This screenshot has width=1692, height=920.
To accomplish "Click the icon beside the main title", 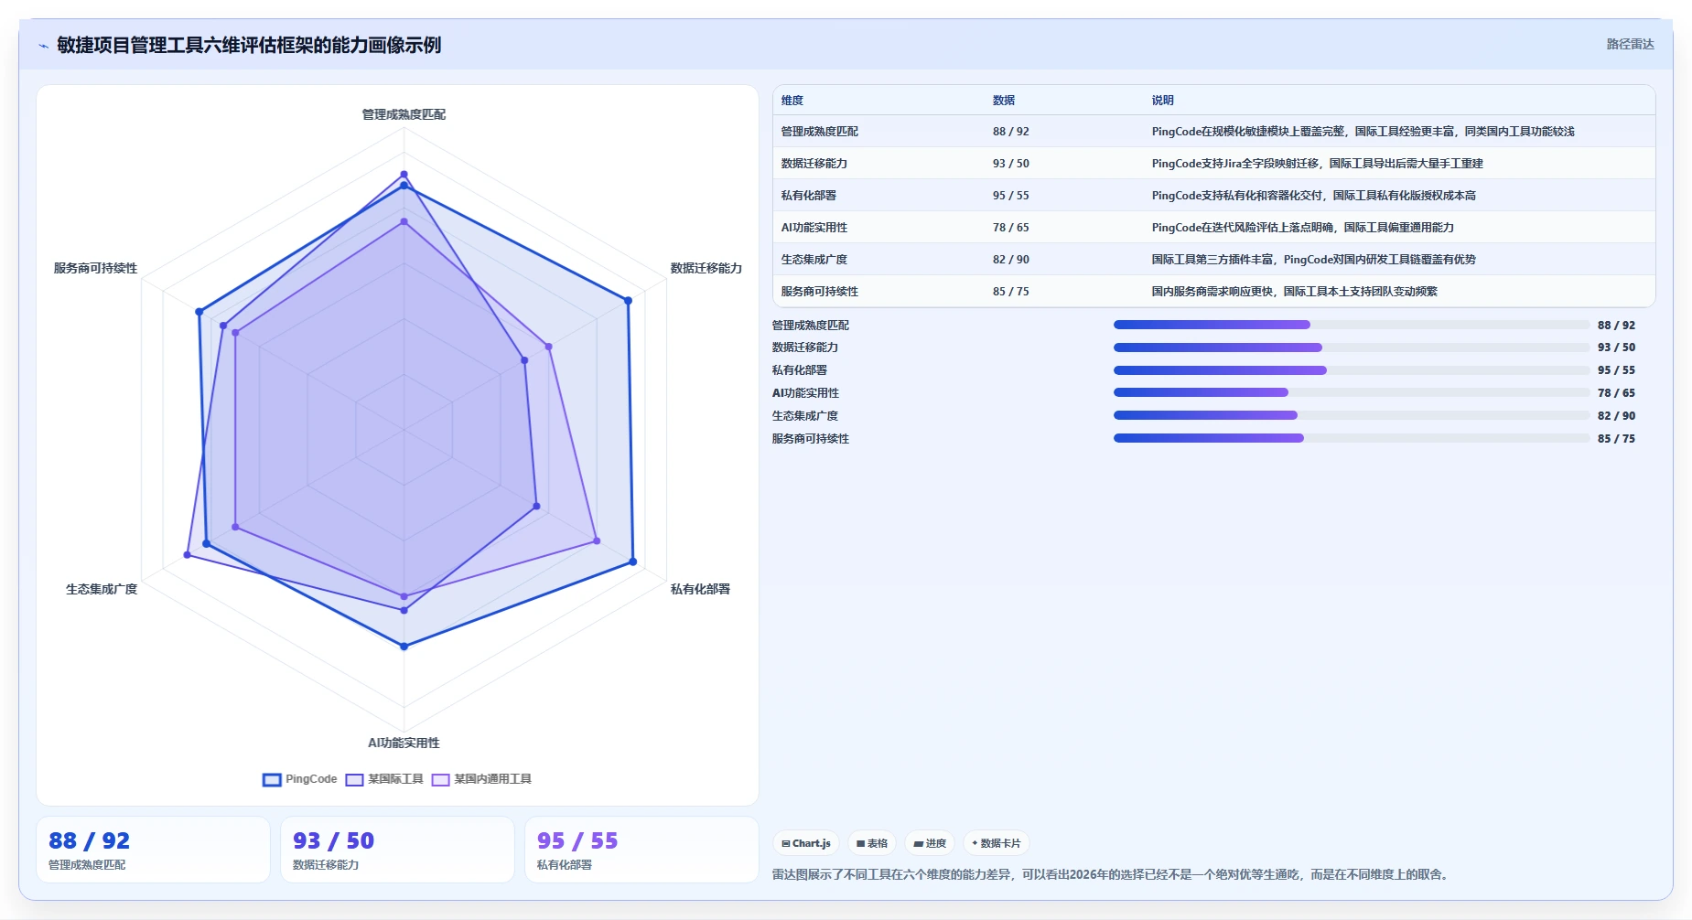I will (43, 46).
